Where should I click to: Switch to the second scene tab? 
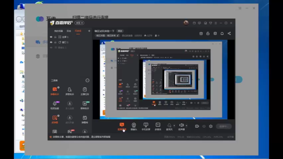click(x=69, y=31)
